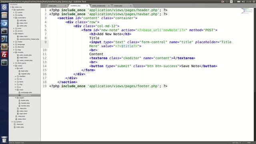Select the language folder
Screen dimensions: 256x144
coord(21,44)
